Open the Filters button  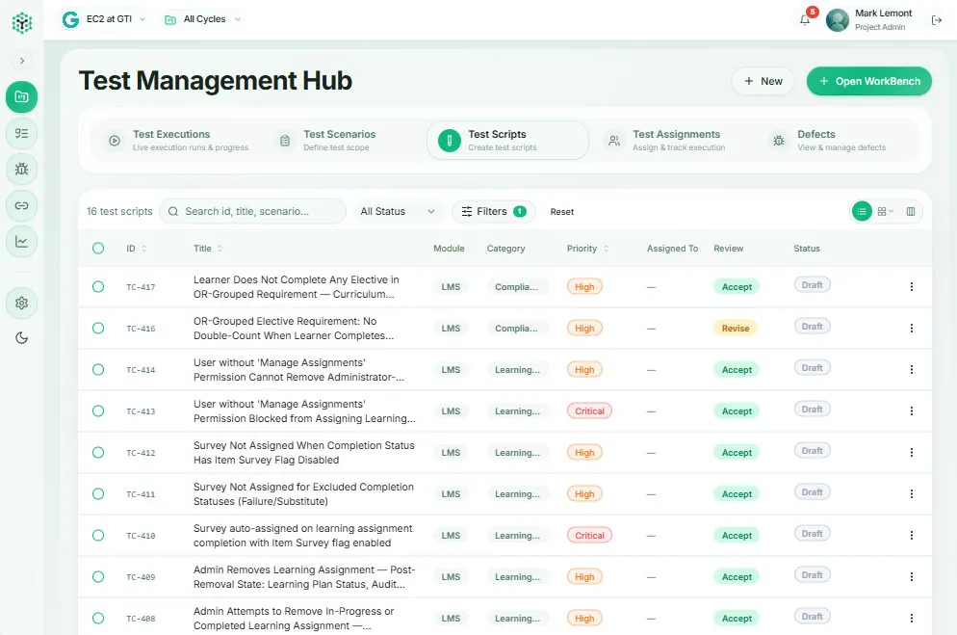494,211
